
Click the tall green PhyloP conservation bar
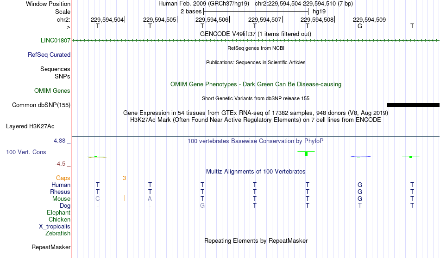306,153
